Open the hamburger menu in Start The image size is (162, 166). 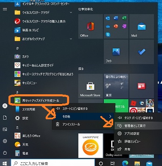(x=5, y=9)
